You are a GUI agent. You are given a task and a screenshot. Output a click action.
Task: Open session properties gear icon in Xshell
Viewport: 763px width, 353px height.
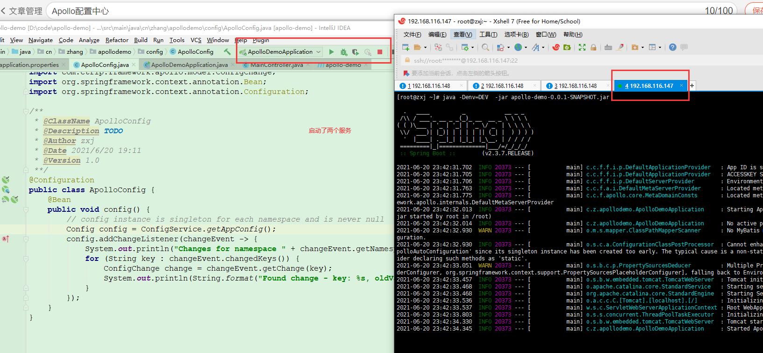[x=465, y=47]
